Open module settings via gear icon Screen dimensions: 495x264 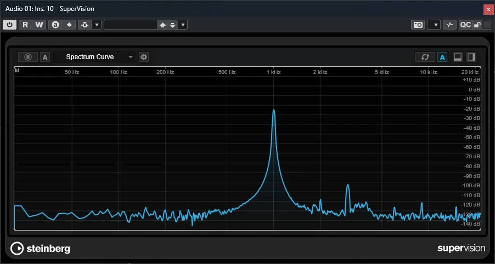click(x=144, y=57)
